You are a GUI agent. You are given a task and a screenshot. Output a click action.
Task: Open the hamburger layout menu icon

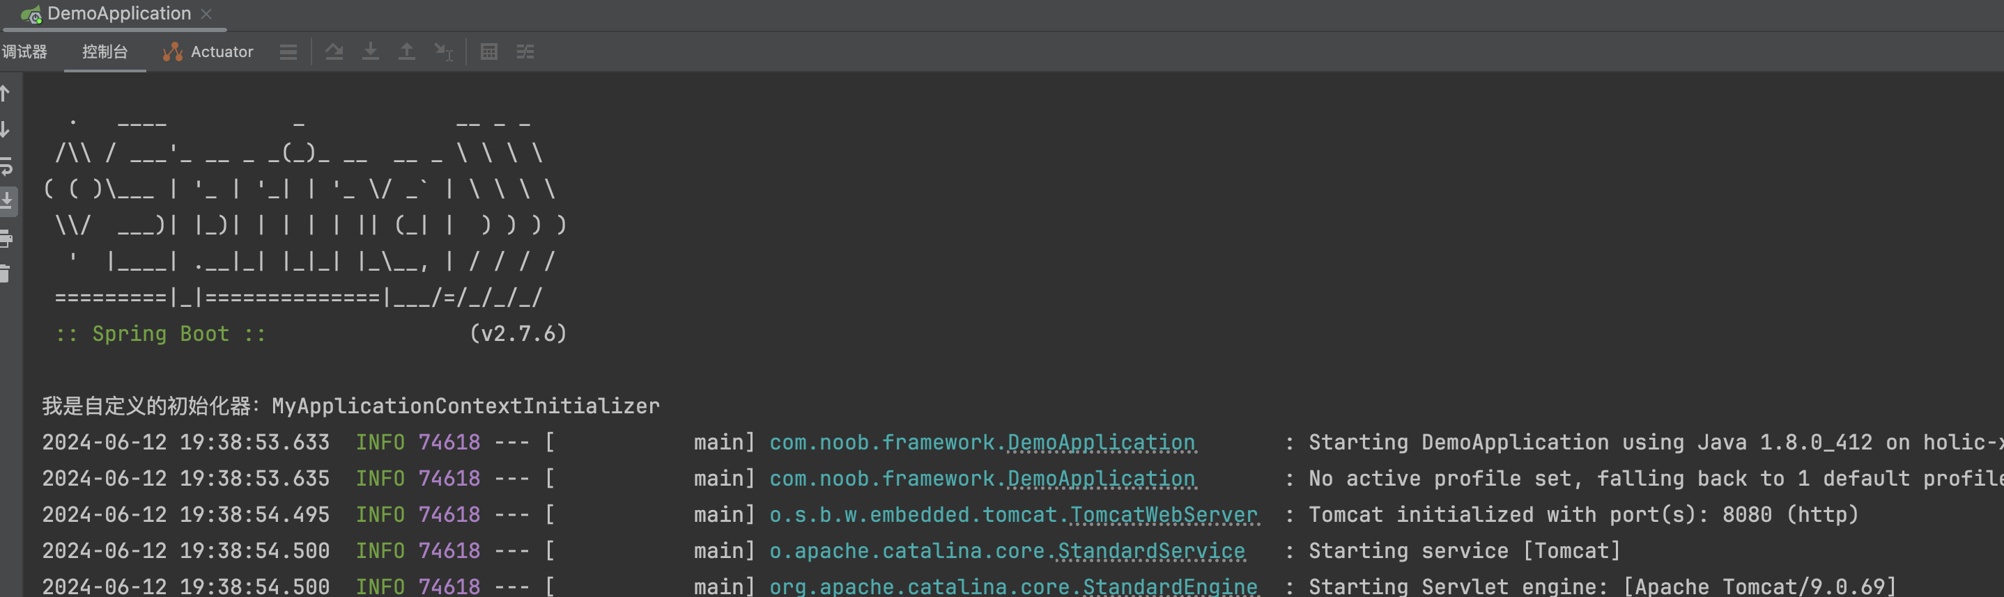(288, 52)
